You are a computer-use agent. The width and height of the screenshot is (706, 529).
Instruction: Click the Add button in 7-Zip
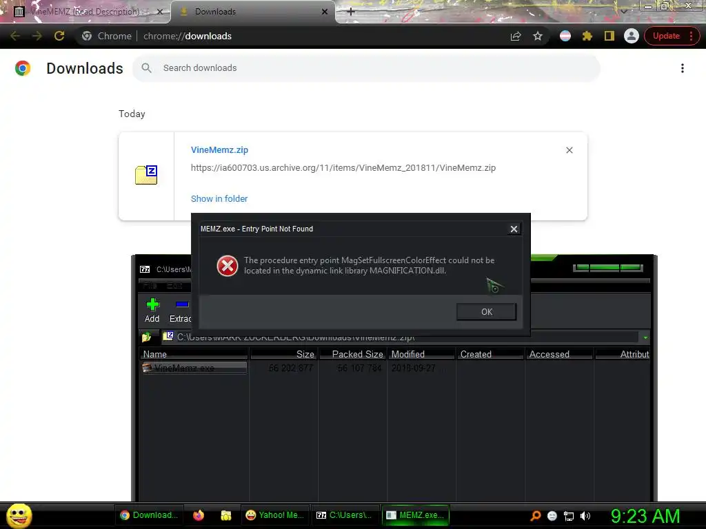point(152,311)
